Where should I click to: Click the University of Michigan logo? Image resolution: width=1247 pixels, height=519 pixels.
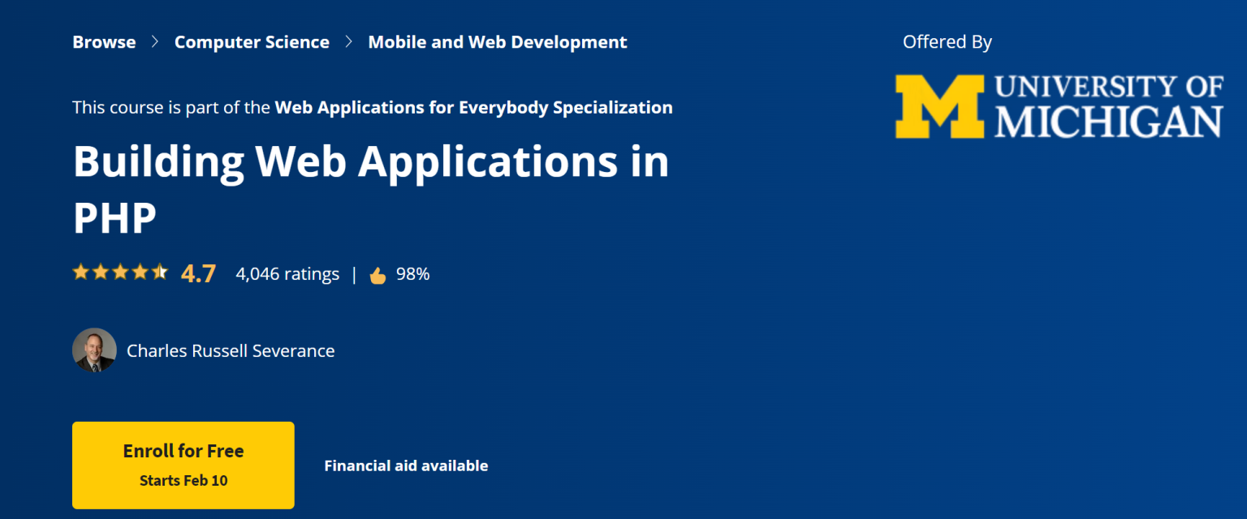(x=1057, y=105)
